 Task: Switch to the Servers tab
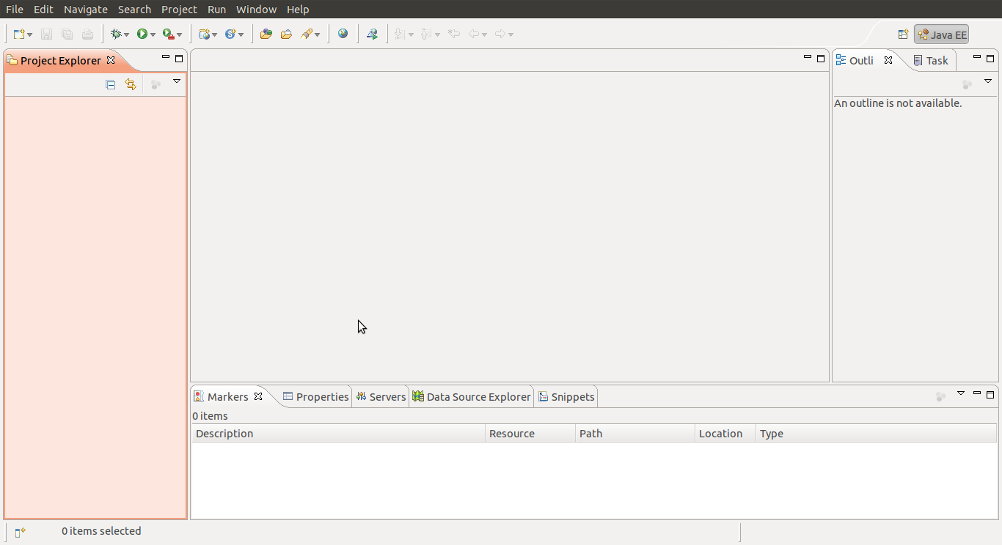click(x=381, y=396)
